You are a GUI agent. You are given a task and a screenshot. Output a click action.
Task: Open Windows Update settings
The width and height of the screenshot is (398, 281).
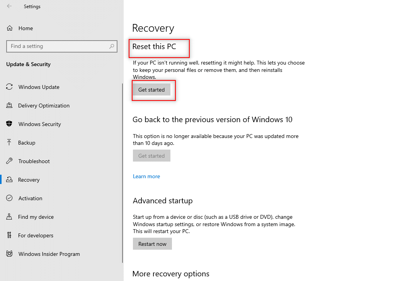tap(39, 87)
